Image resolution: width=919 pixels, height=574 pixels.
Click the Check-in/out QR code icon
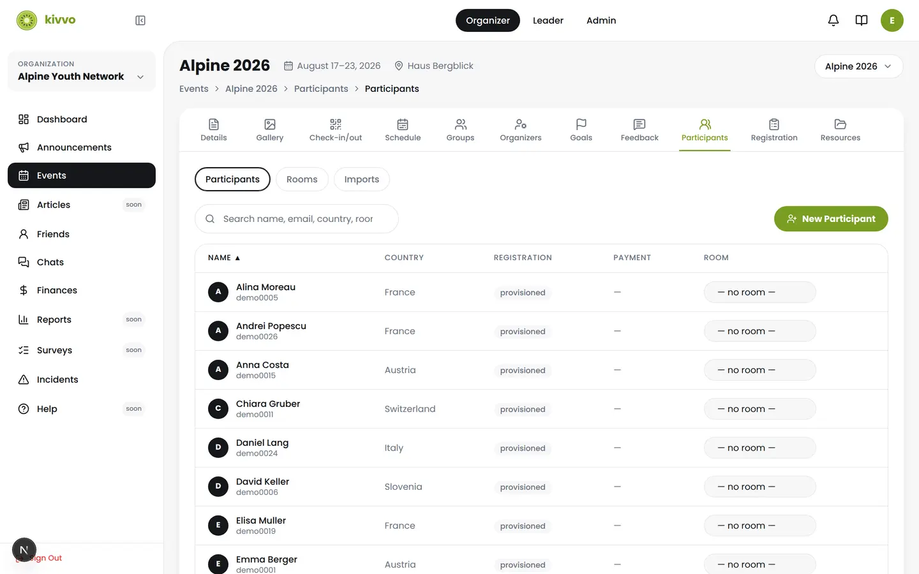coord(336,124)
